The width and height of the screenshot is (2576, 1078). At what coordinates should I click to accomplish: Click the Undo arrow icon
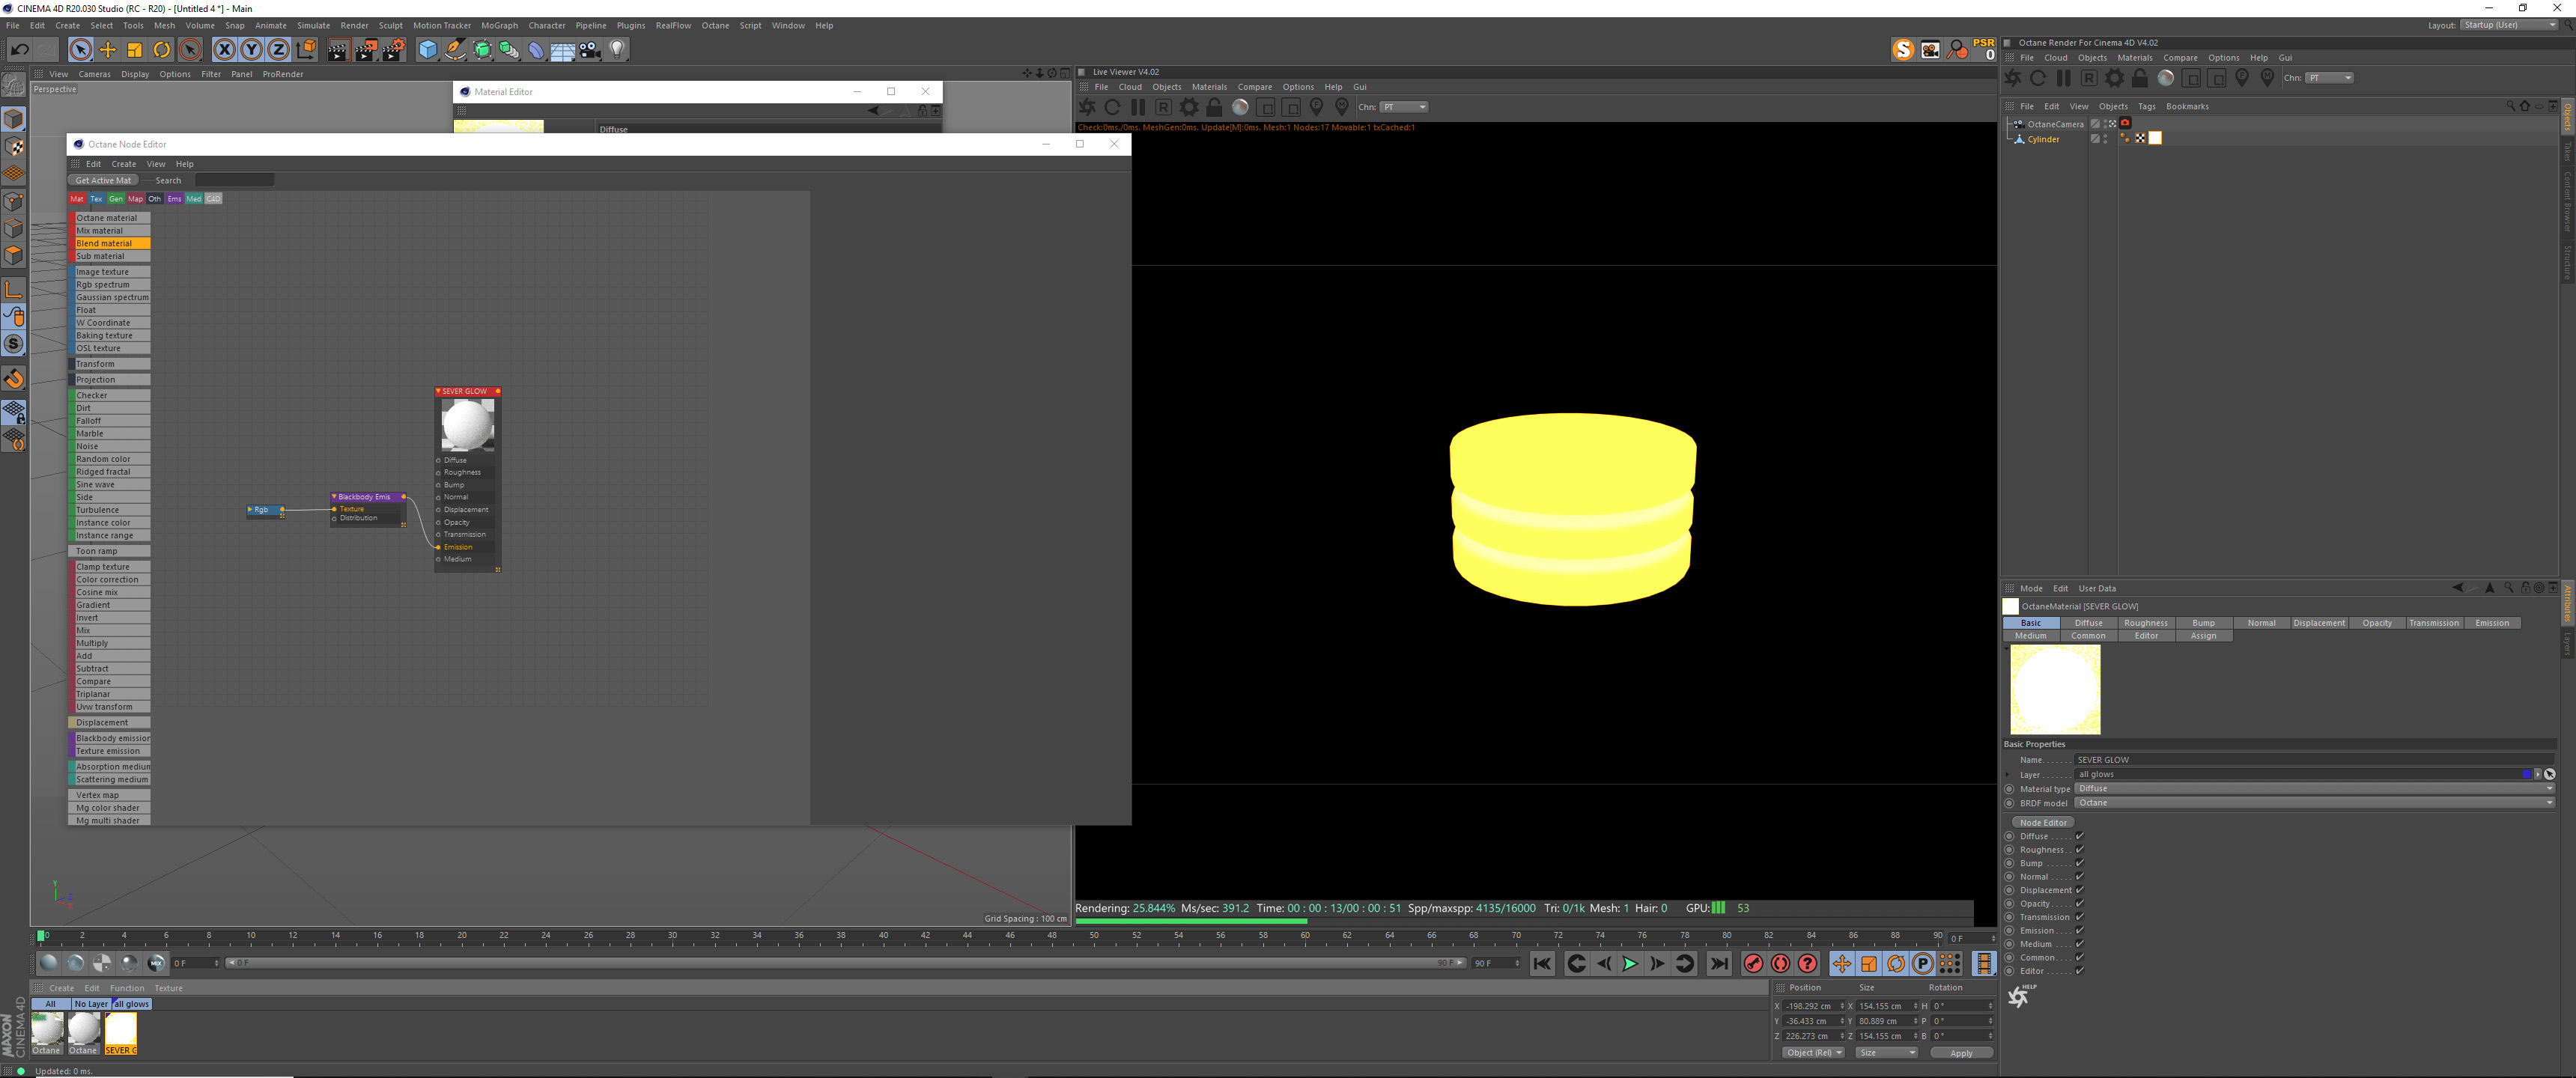pos(19,49)
